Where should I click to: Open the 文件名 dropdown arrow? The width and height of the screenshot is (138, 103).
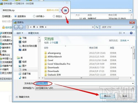(133, 83)
